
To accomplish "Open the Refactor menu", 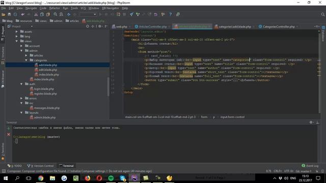I will [55, 8].
